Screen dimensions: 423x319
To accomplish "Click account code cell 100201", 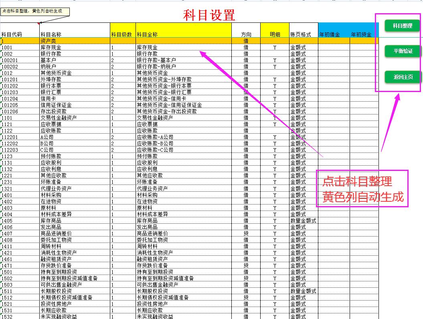I will (x=20, y=60).
